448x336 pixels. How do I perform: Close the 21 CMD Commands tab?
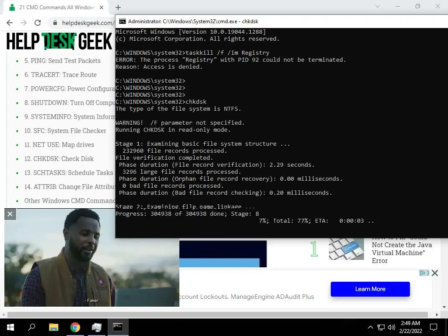coord(101,7)
